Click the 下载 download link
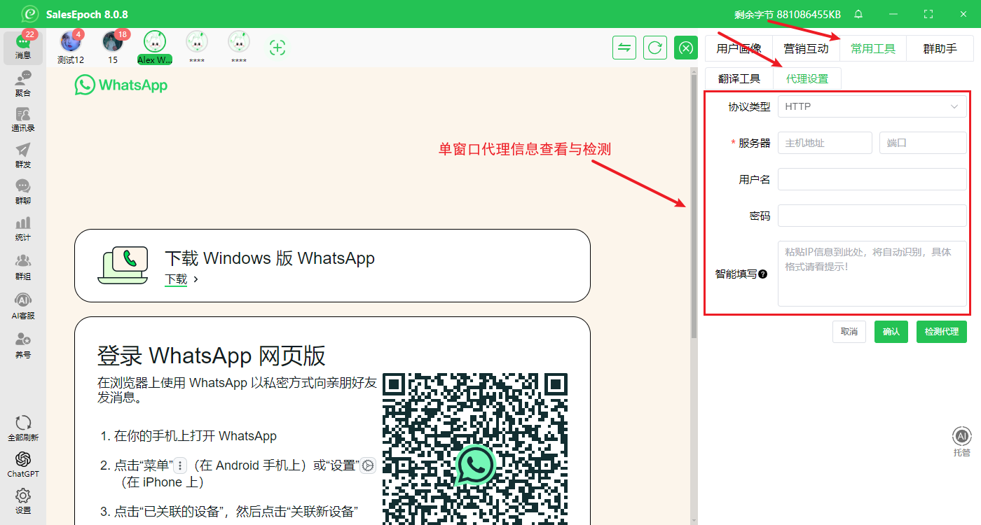This screenshot has height=525, width=981. 176,279
